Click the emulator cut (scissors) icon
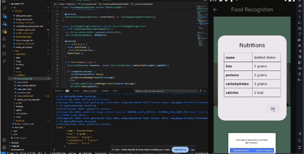 click(300, 46)
